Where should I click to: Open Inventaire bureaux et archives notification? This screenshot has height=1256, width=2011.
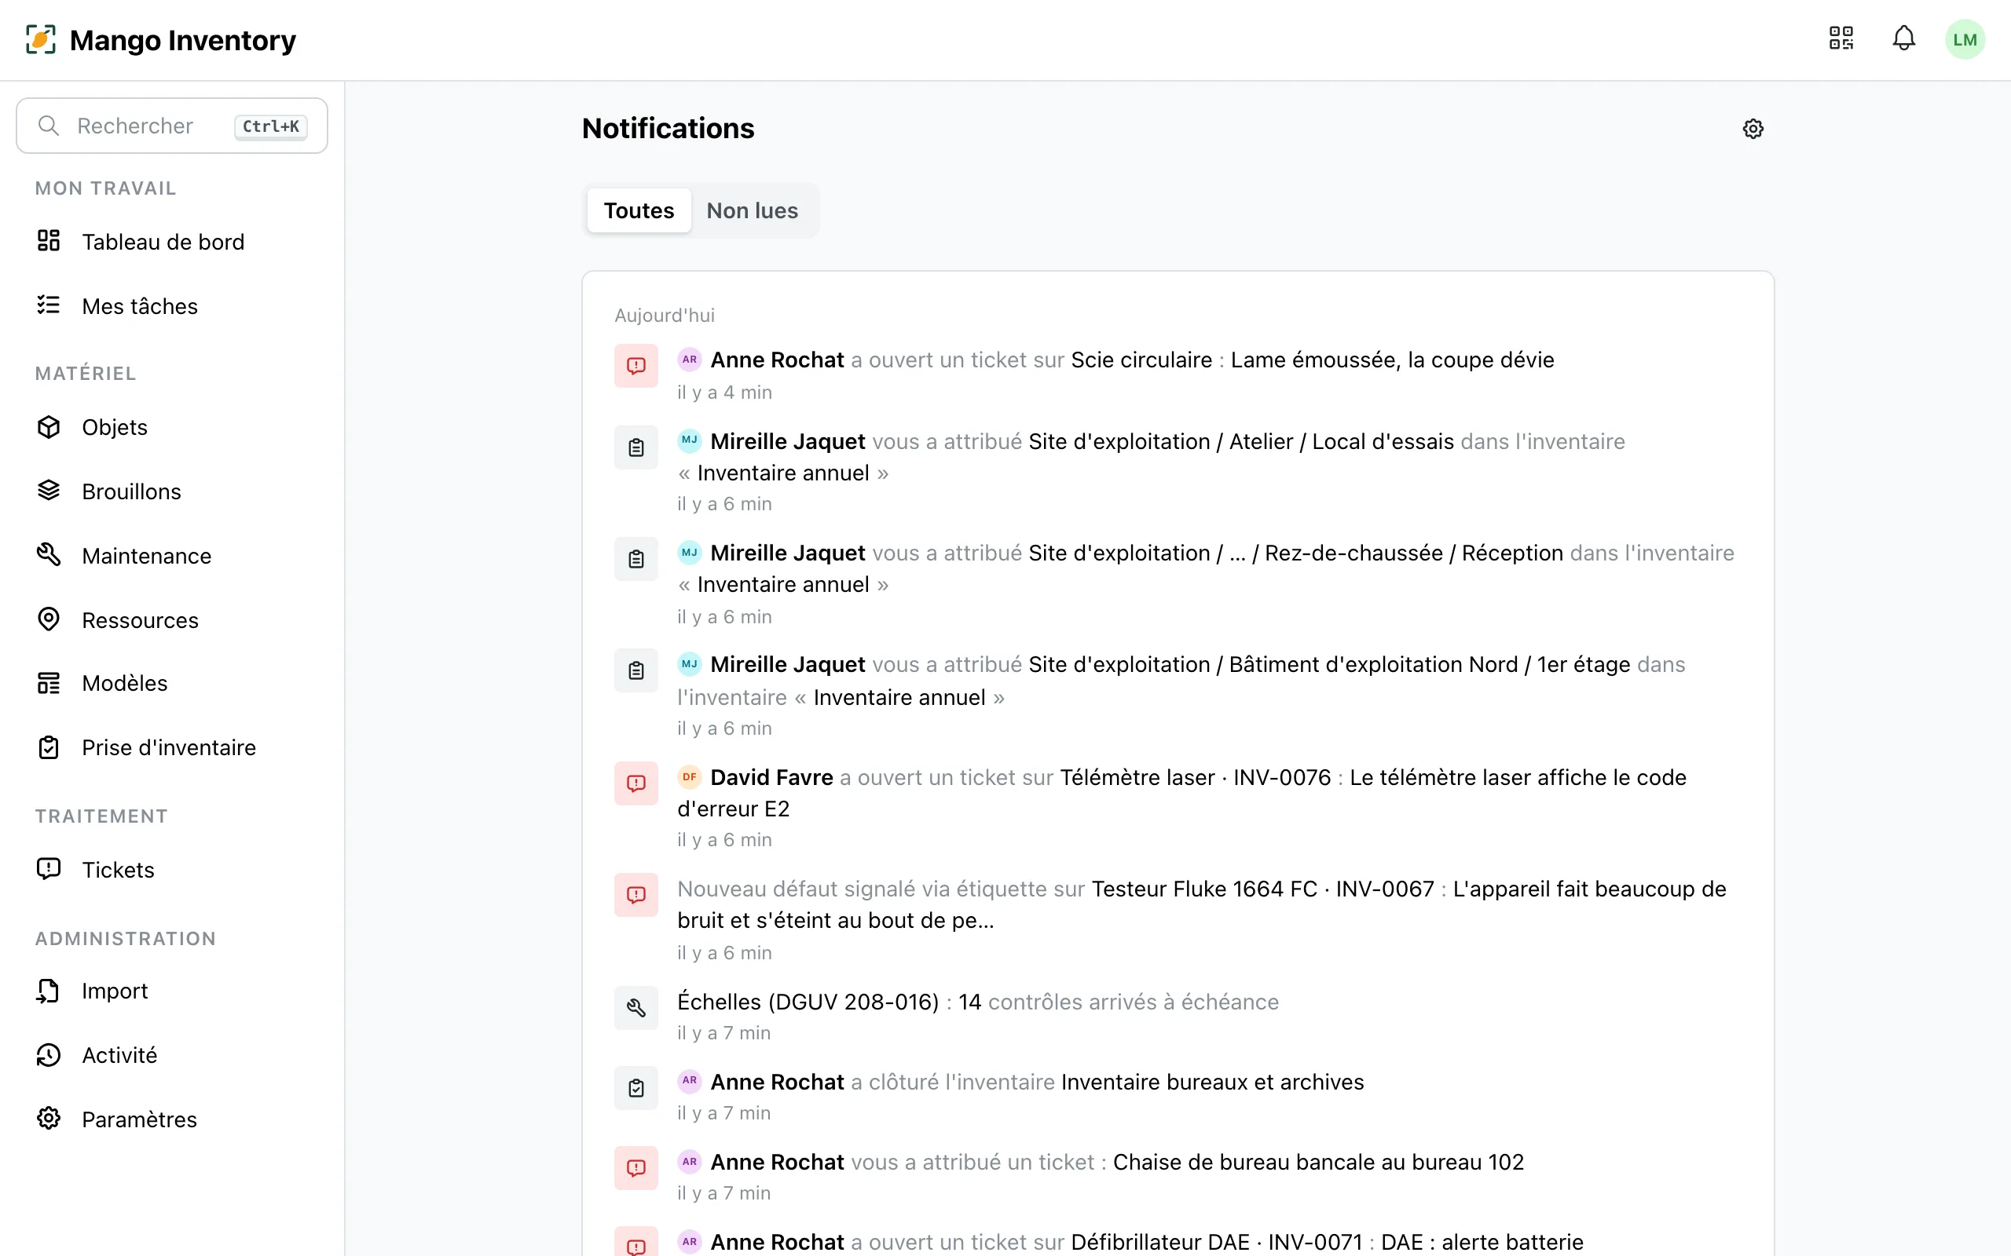[x=1178, y=1096]
